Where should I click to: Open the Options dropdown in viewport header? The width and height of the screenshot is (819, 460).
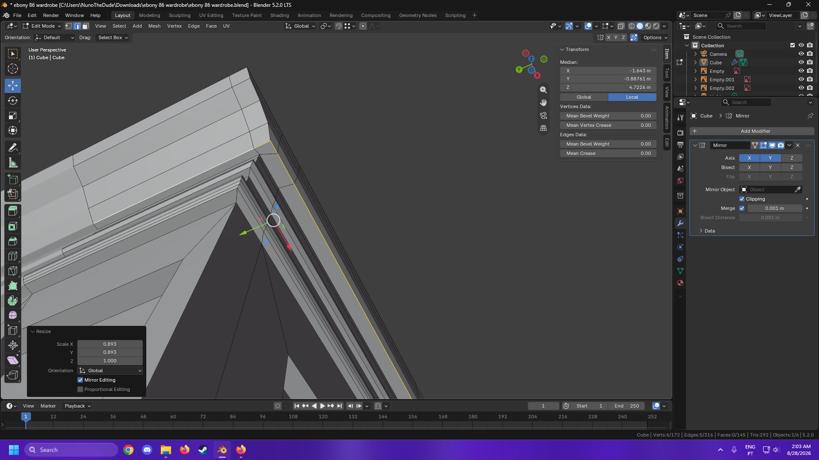click(x=655, y=37)
